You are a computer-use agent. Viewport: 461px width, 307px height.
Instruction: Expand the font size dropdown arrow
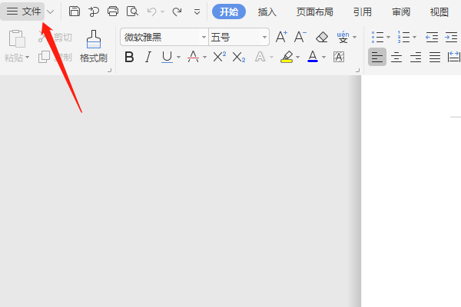[264, 38]
